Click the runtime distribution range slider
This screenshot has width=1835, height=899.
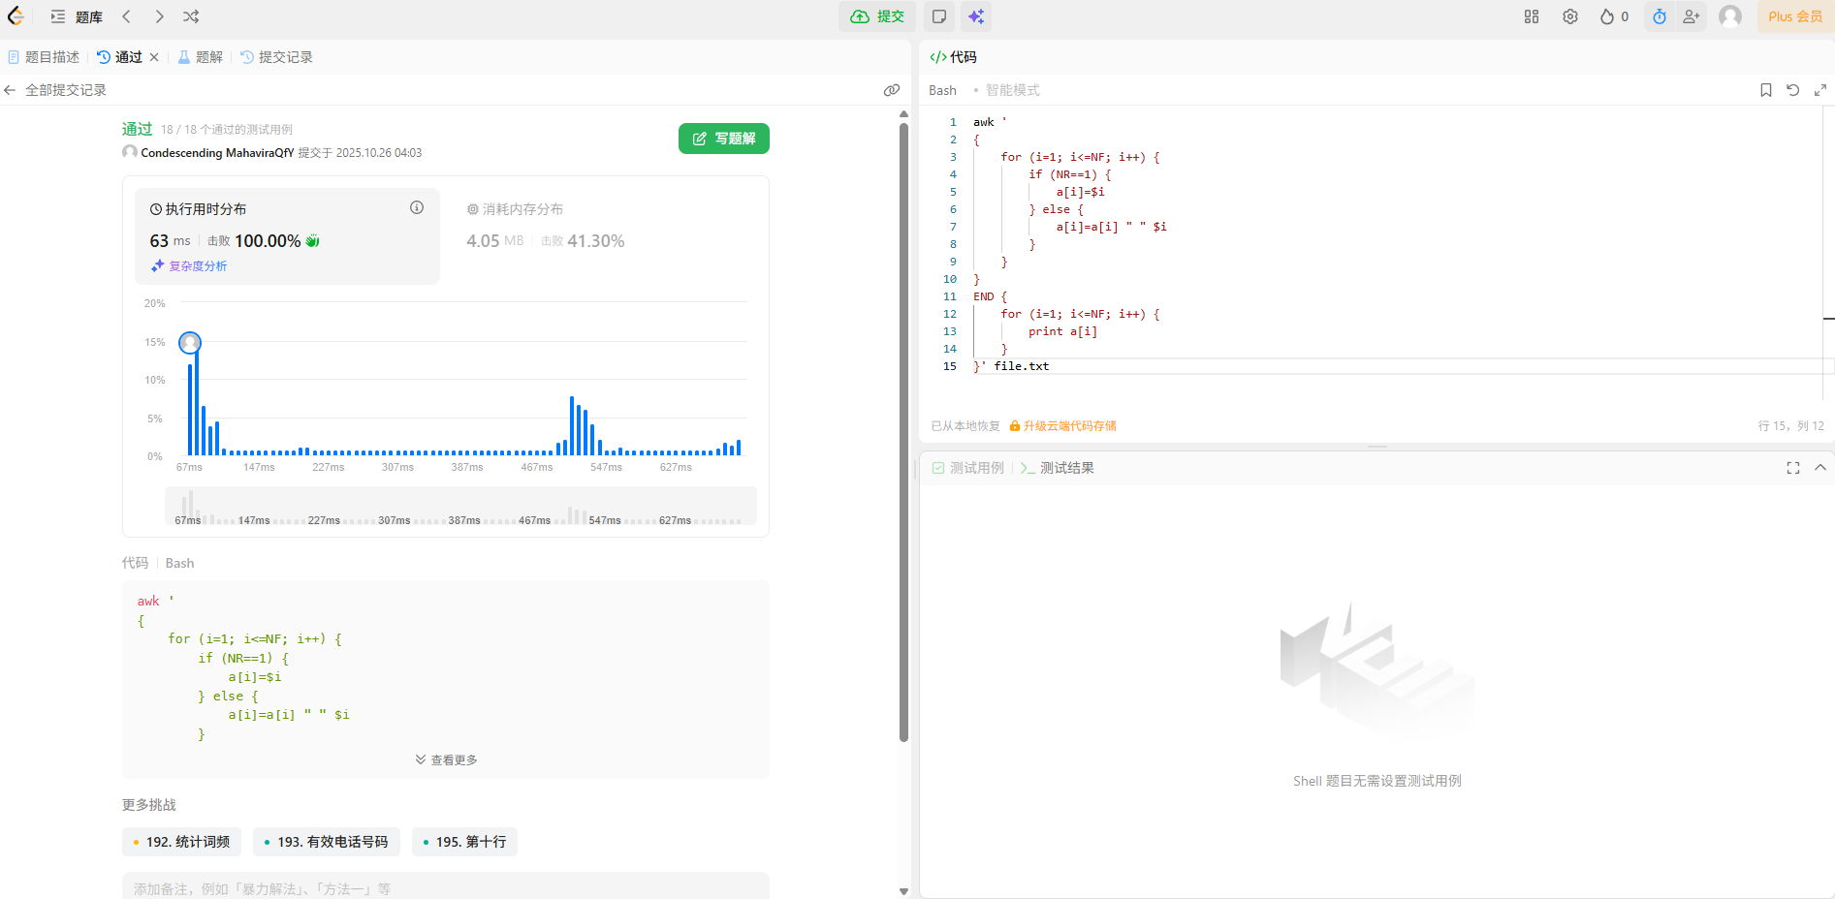point(460,506)
